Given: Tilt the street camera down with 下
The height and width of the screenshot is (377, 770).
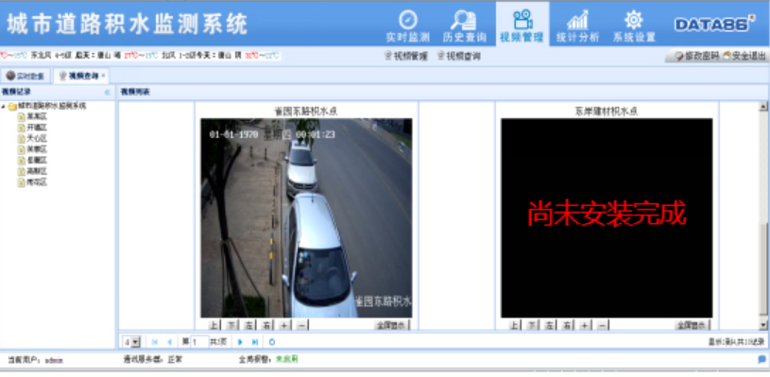Looking at the screenshot, I should coord(231,325).
